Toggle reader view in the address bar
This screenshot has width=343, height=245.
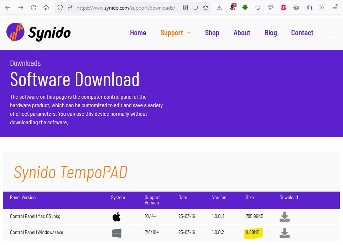[185, 7]
